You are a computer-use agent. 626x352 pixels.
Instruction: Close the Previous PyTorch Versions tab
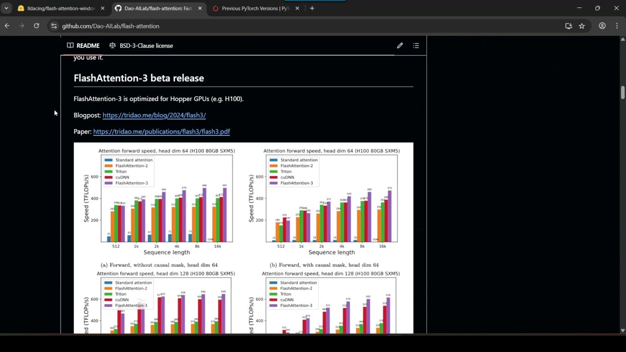coord(297,8)
